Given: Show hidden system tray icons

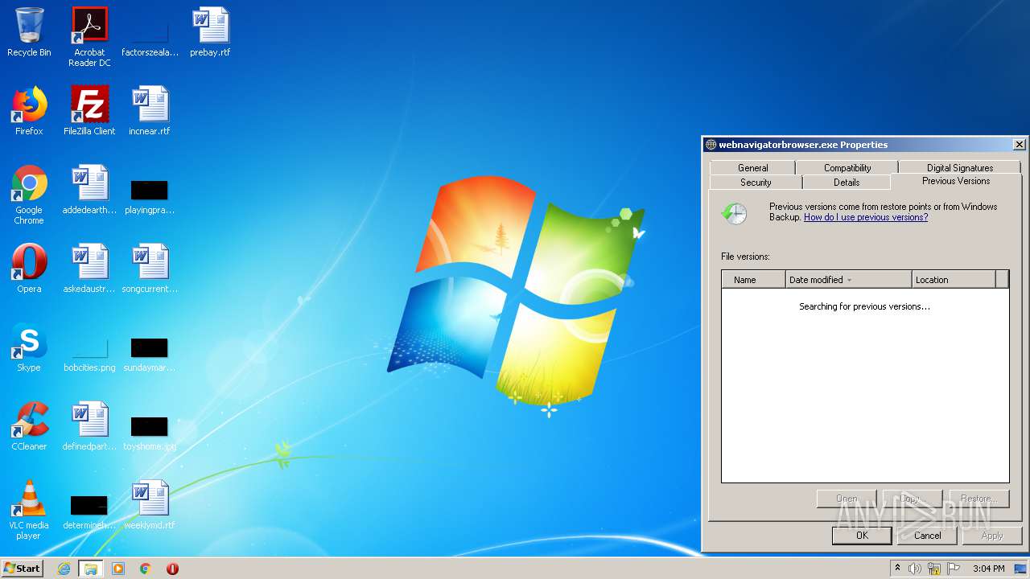Looking at the screenshot, I should [x=898, y=569].
